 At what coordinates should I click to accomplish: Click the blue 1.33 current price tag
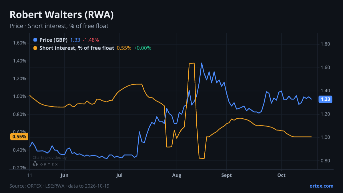point(326,99)
